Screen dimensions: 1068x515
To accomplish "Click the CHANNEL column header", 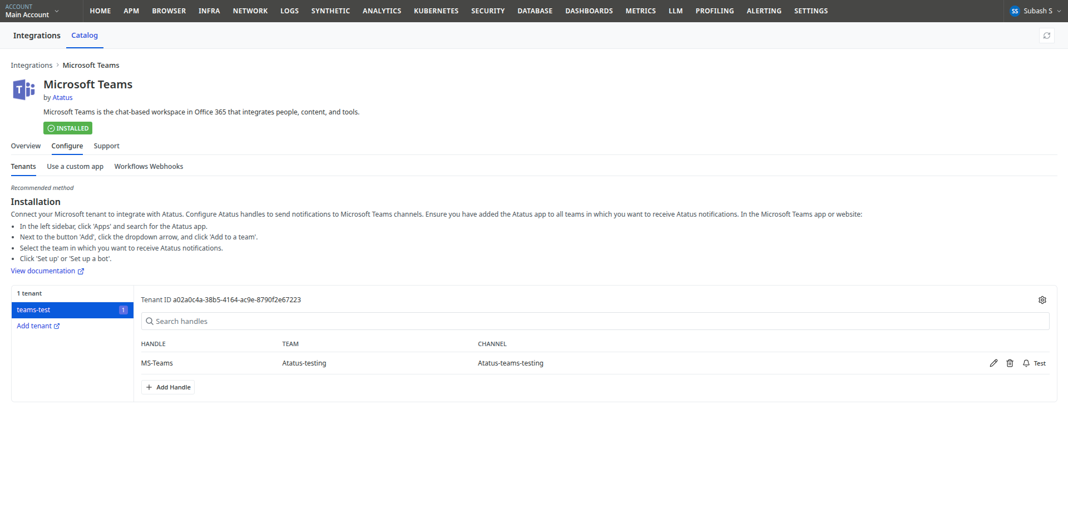I will point(492,344).
